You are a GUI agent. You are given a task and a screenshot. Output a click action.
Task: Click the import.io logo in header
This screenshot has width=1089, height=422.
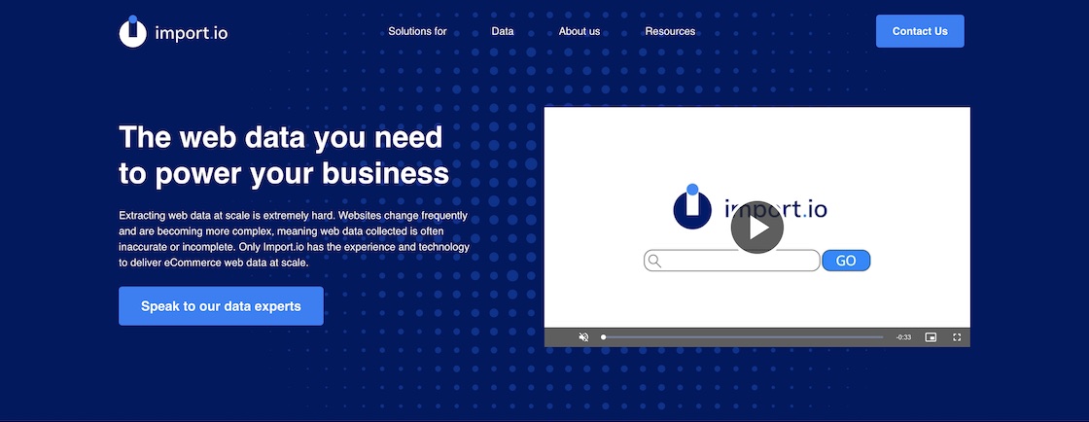click(x=173, y=32)
